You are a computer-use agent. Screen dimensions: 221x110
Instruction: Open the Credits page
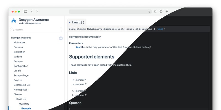(17, 71)
